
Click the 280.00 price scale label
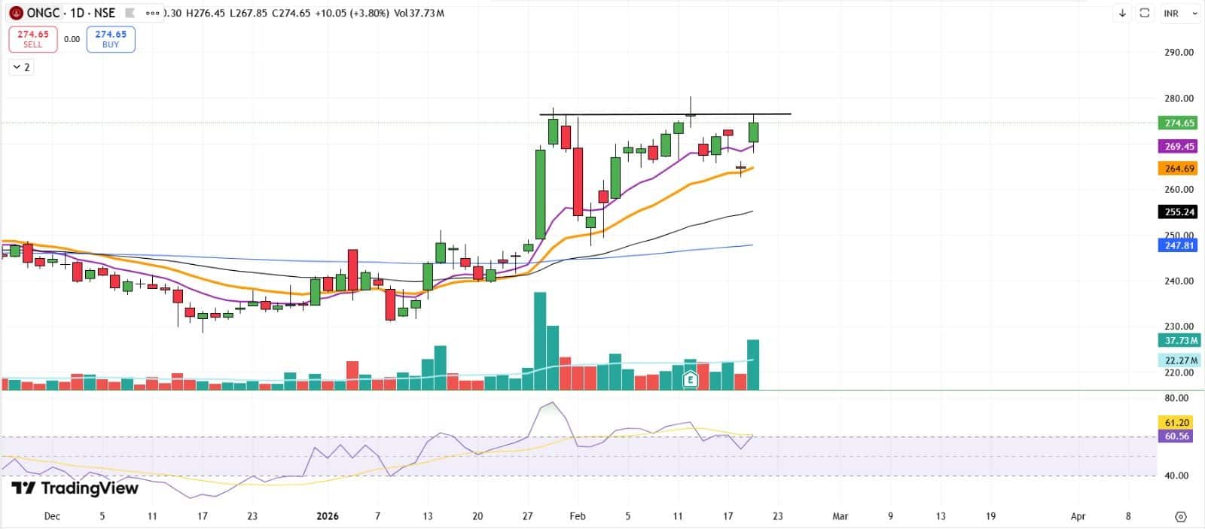tap(1179, 99)
